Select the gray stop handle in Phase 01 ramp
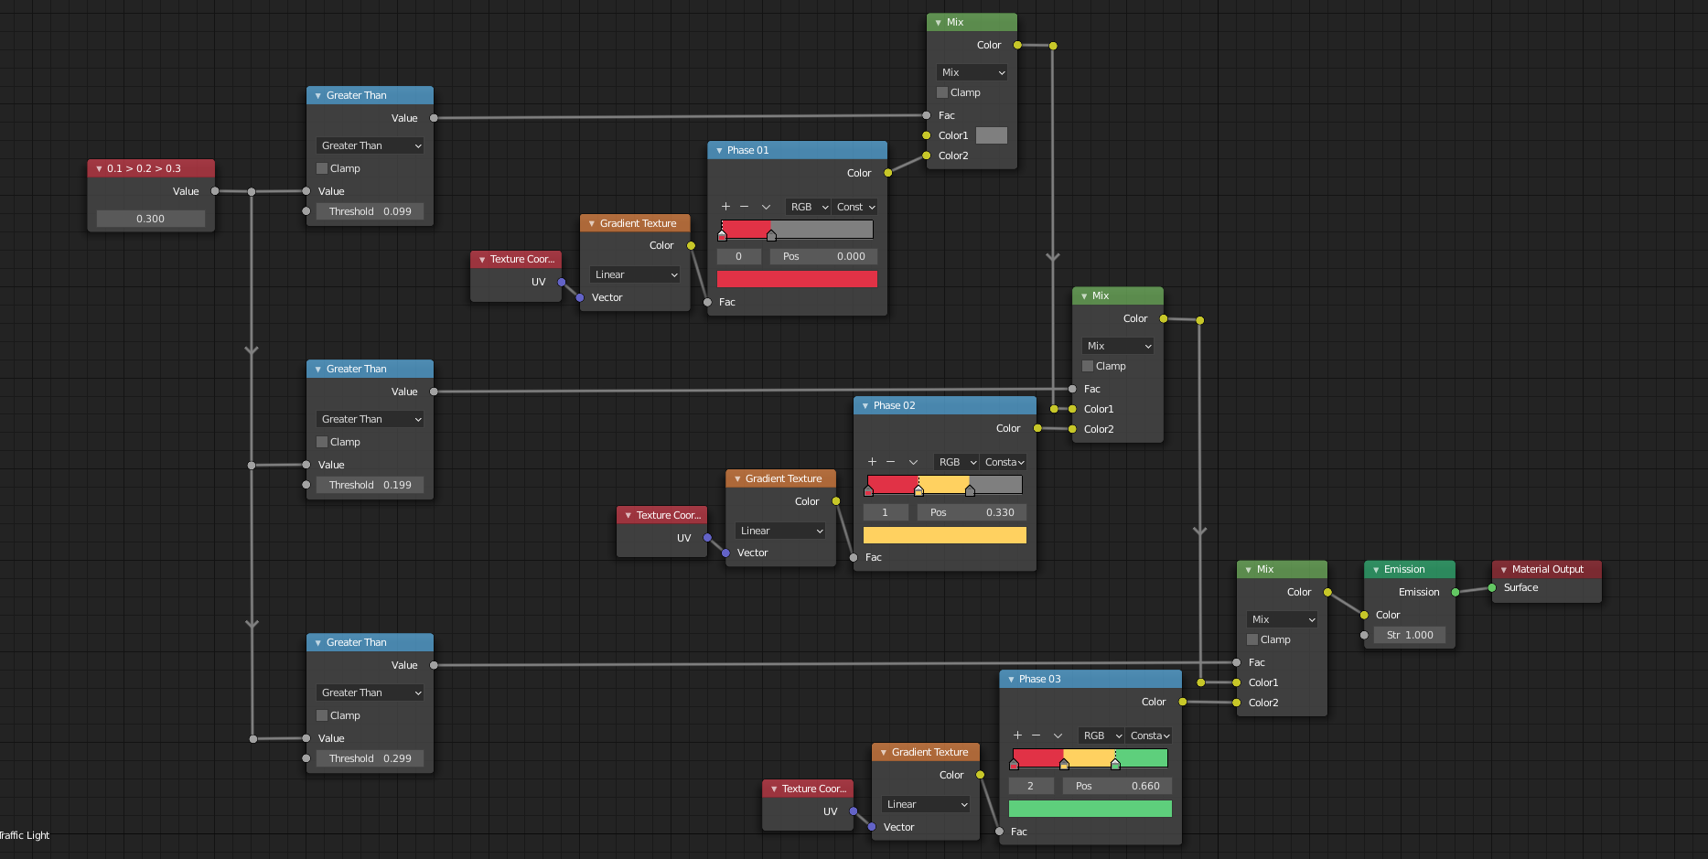The height and width of the screenshot is (859, 1708). pyautogui.click(x=771, y=236)
